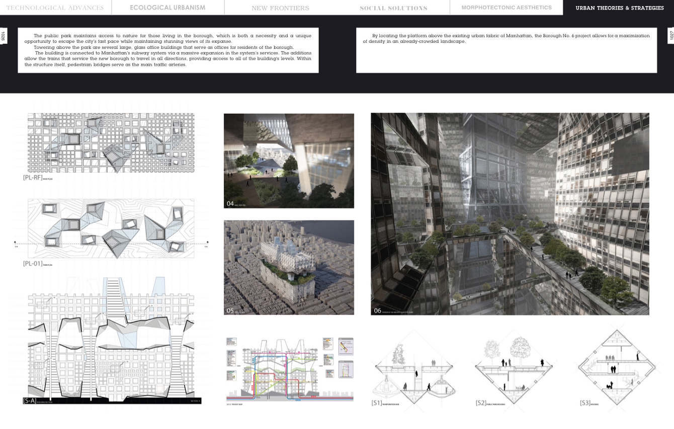Open the Technological Advances tab
This screenshot has height=429, width=674.
pyautogui.click(x=55, y=8)
